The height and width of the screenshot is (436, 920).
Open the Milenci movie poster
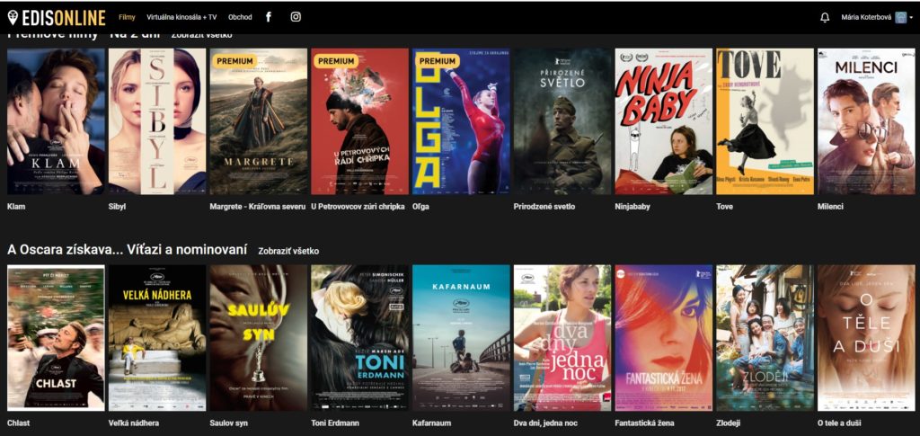866,121
